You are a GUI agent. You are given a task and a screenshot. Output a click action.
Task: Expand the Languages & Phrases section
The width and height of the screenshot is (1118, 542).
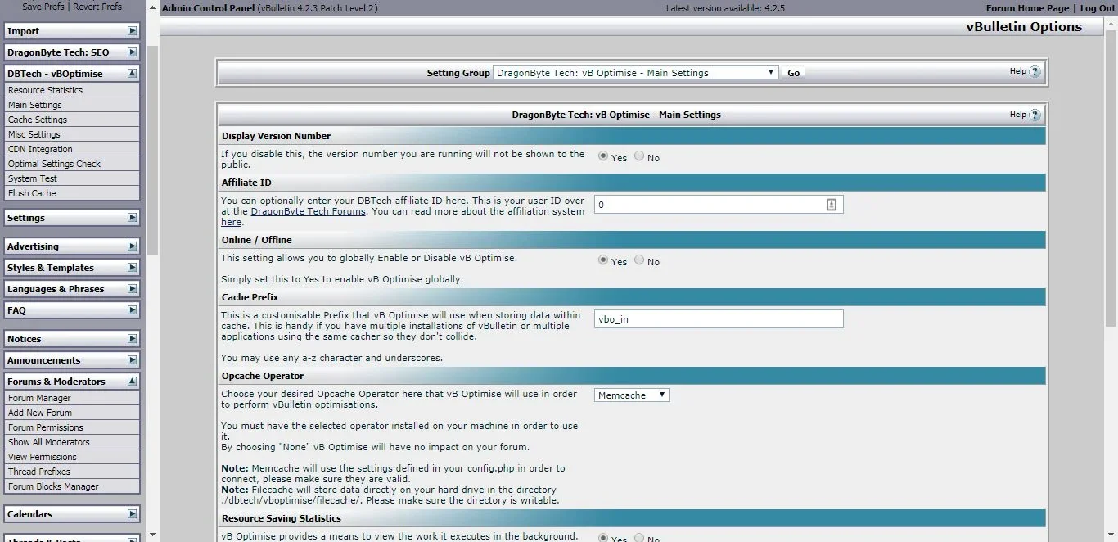[132, 289]
